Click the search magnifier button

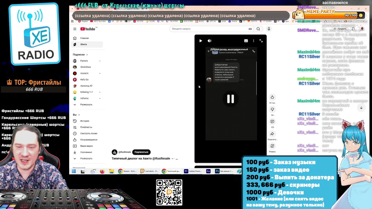[258, 29]
